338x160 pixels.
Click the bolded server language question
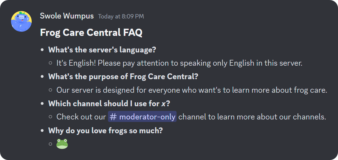click(x=102, y=50)
